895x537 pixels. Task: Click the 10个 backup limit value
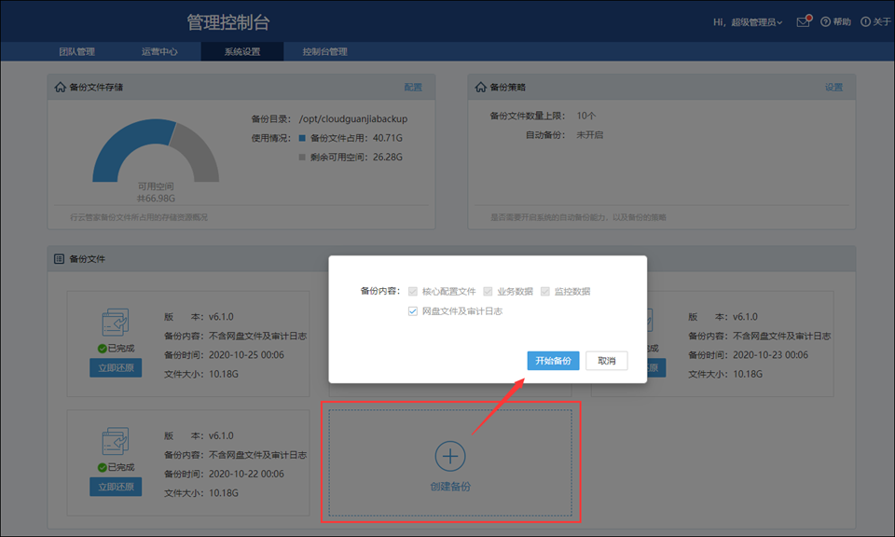click(585, 116)
